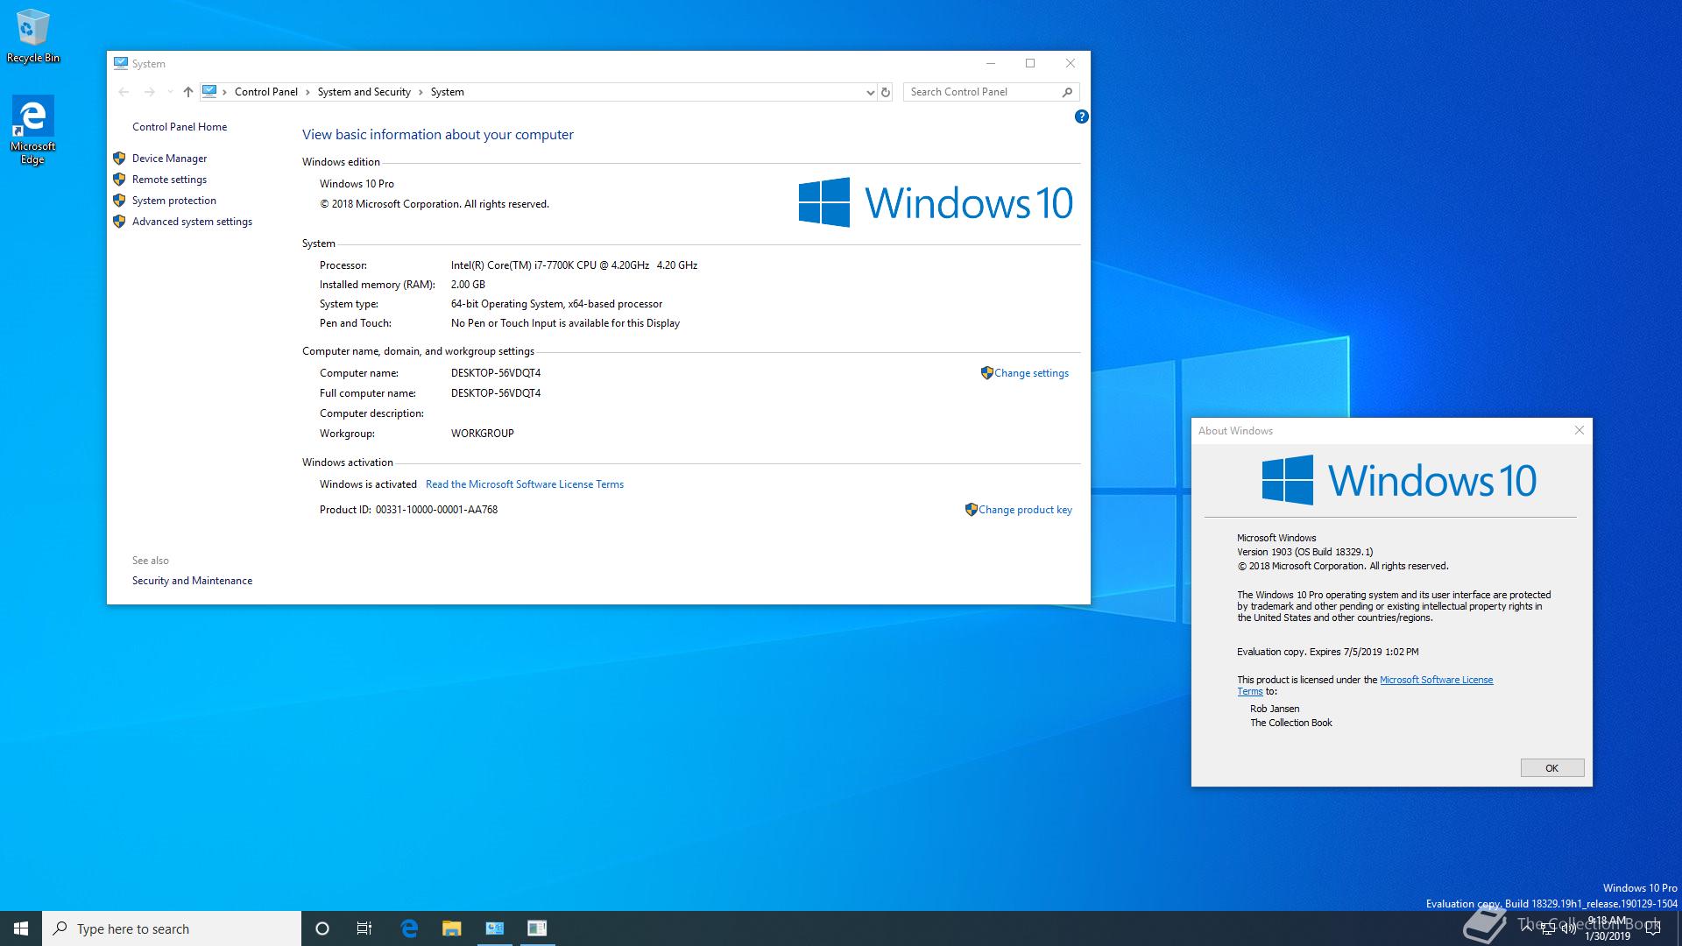Viewport: 1682px width, 946px height.
Task: Open the Windows Start menu
Action: [21, 928]
